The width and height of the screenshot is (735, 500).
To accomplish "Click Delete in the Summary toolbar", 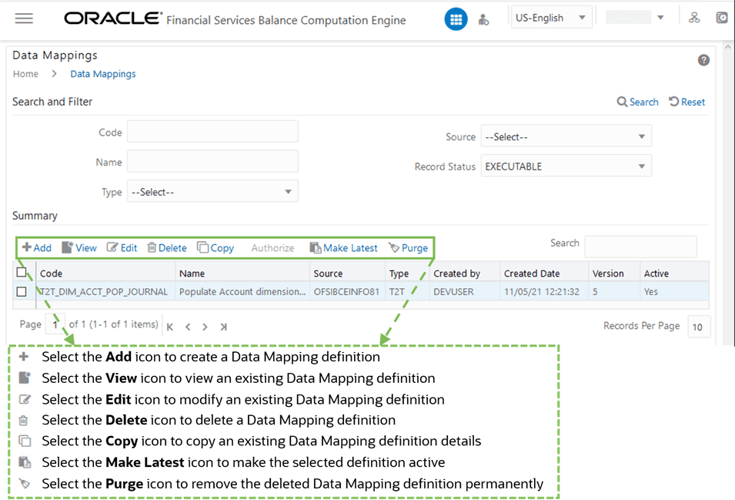I will (167, 247).
